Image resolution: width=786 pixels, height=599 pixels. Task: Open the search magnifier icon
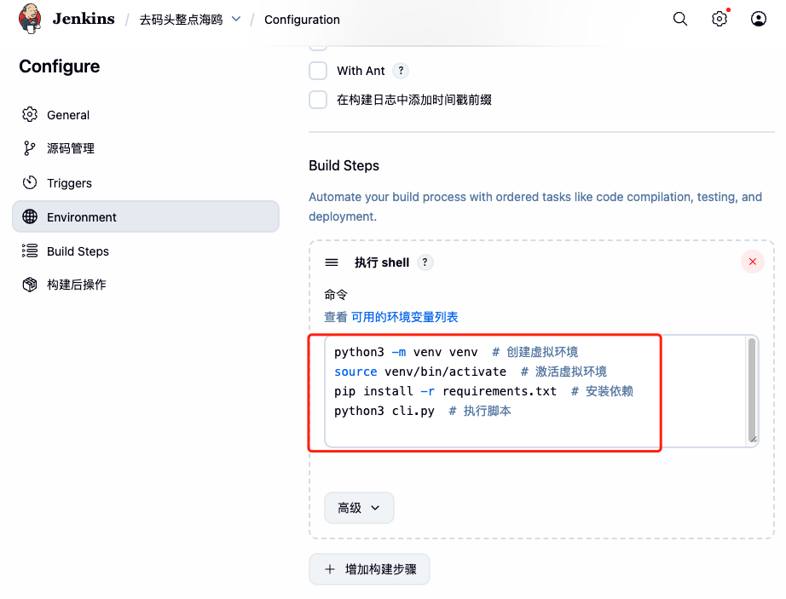(679, 19)
